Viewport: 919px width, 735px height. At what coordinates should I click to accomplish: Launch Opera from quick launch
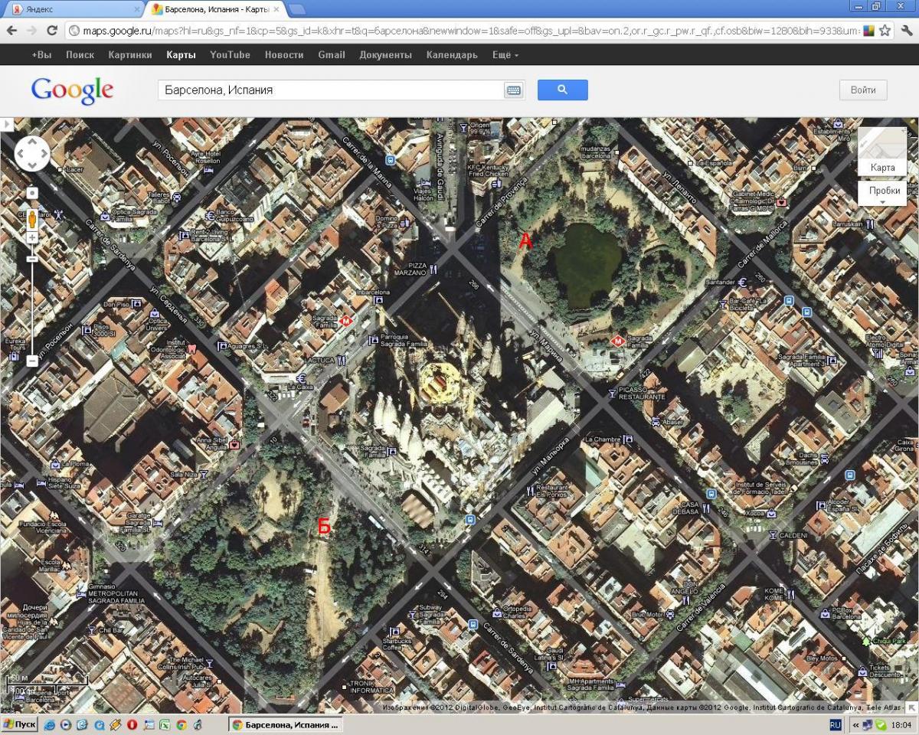[x=132, y=724]
